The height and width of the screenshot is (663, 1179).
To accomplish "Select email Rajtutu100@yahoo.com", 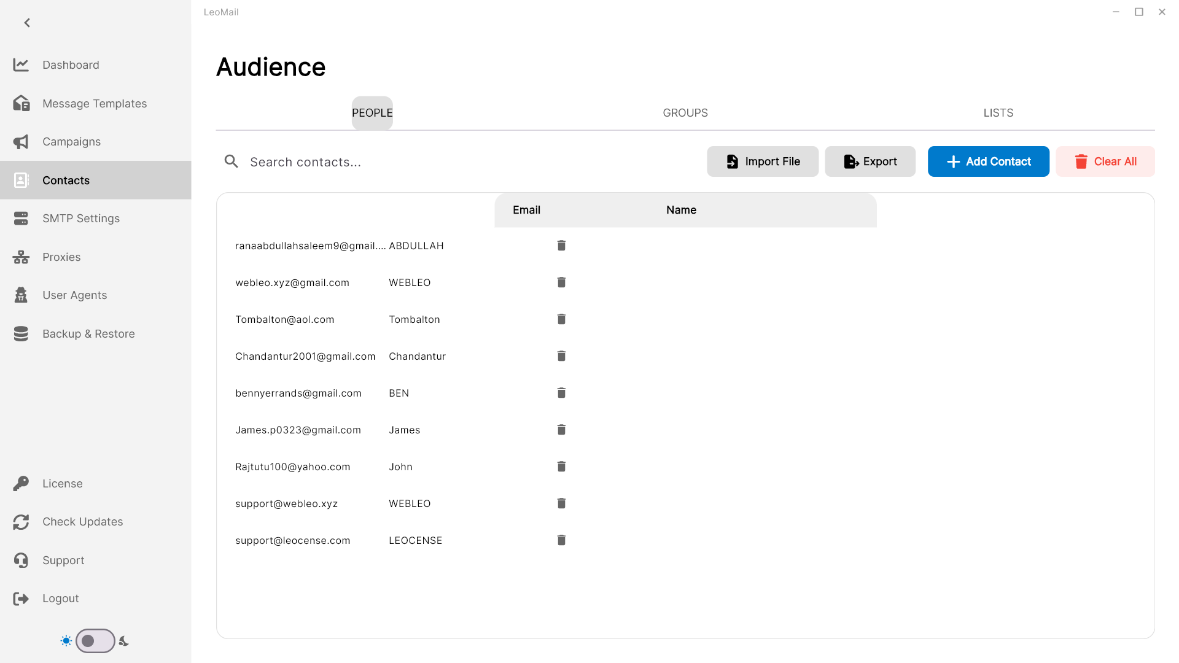I will point(293,467).
